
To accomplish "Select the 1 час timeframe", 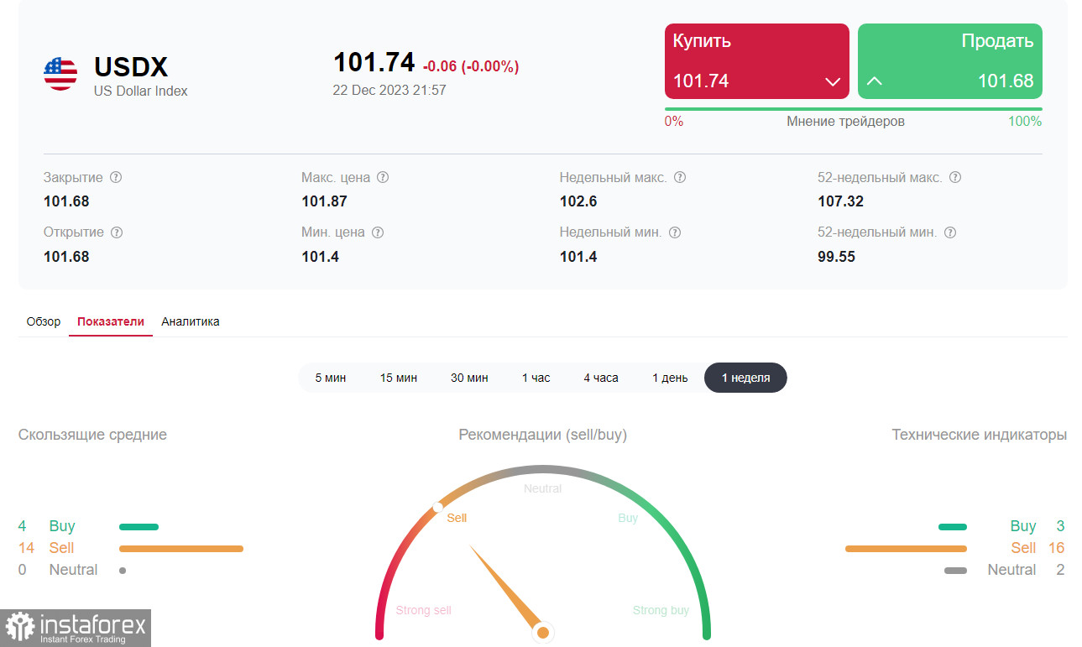I will click(x=536, y=378).
